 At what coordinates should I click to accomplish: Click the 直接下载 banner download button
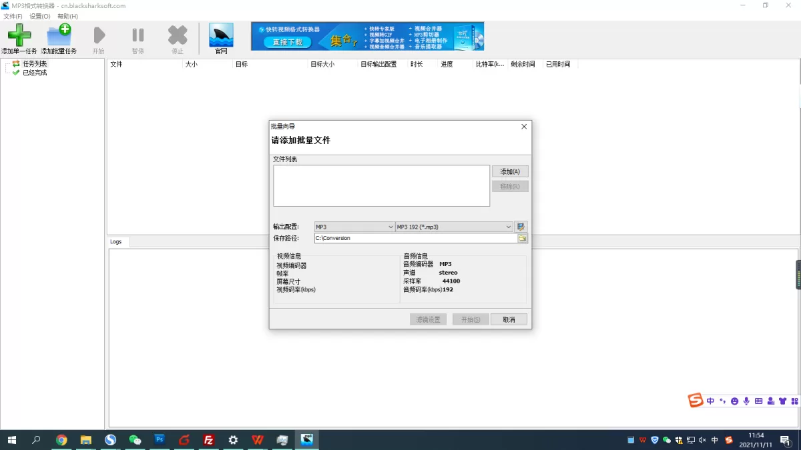click(x=288, y=42)
